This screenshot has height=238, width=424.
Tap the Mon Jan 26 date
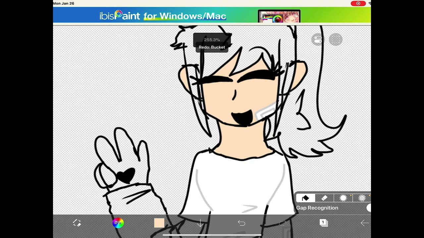64,3
